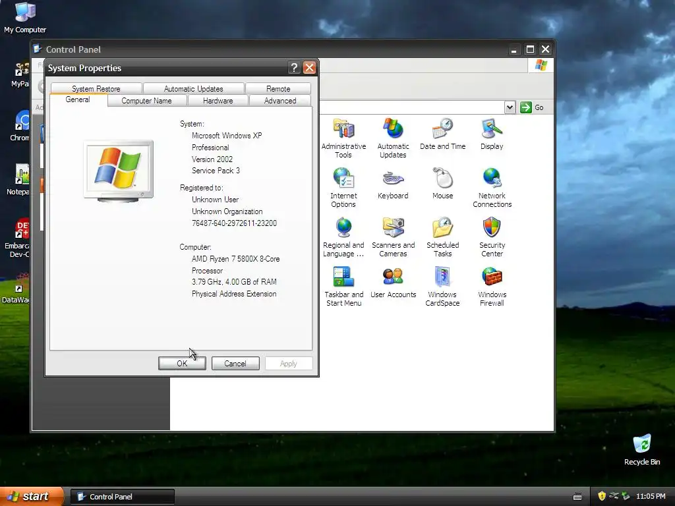The height and width of the screenshot is (506, 675).
Task: Close the System Properties dialog
Action: [309, 68]
